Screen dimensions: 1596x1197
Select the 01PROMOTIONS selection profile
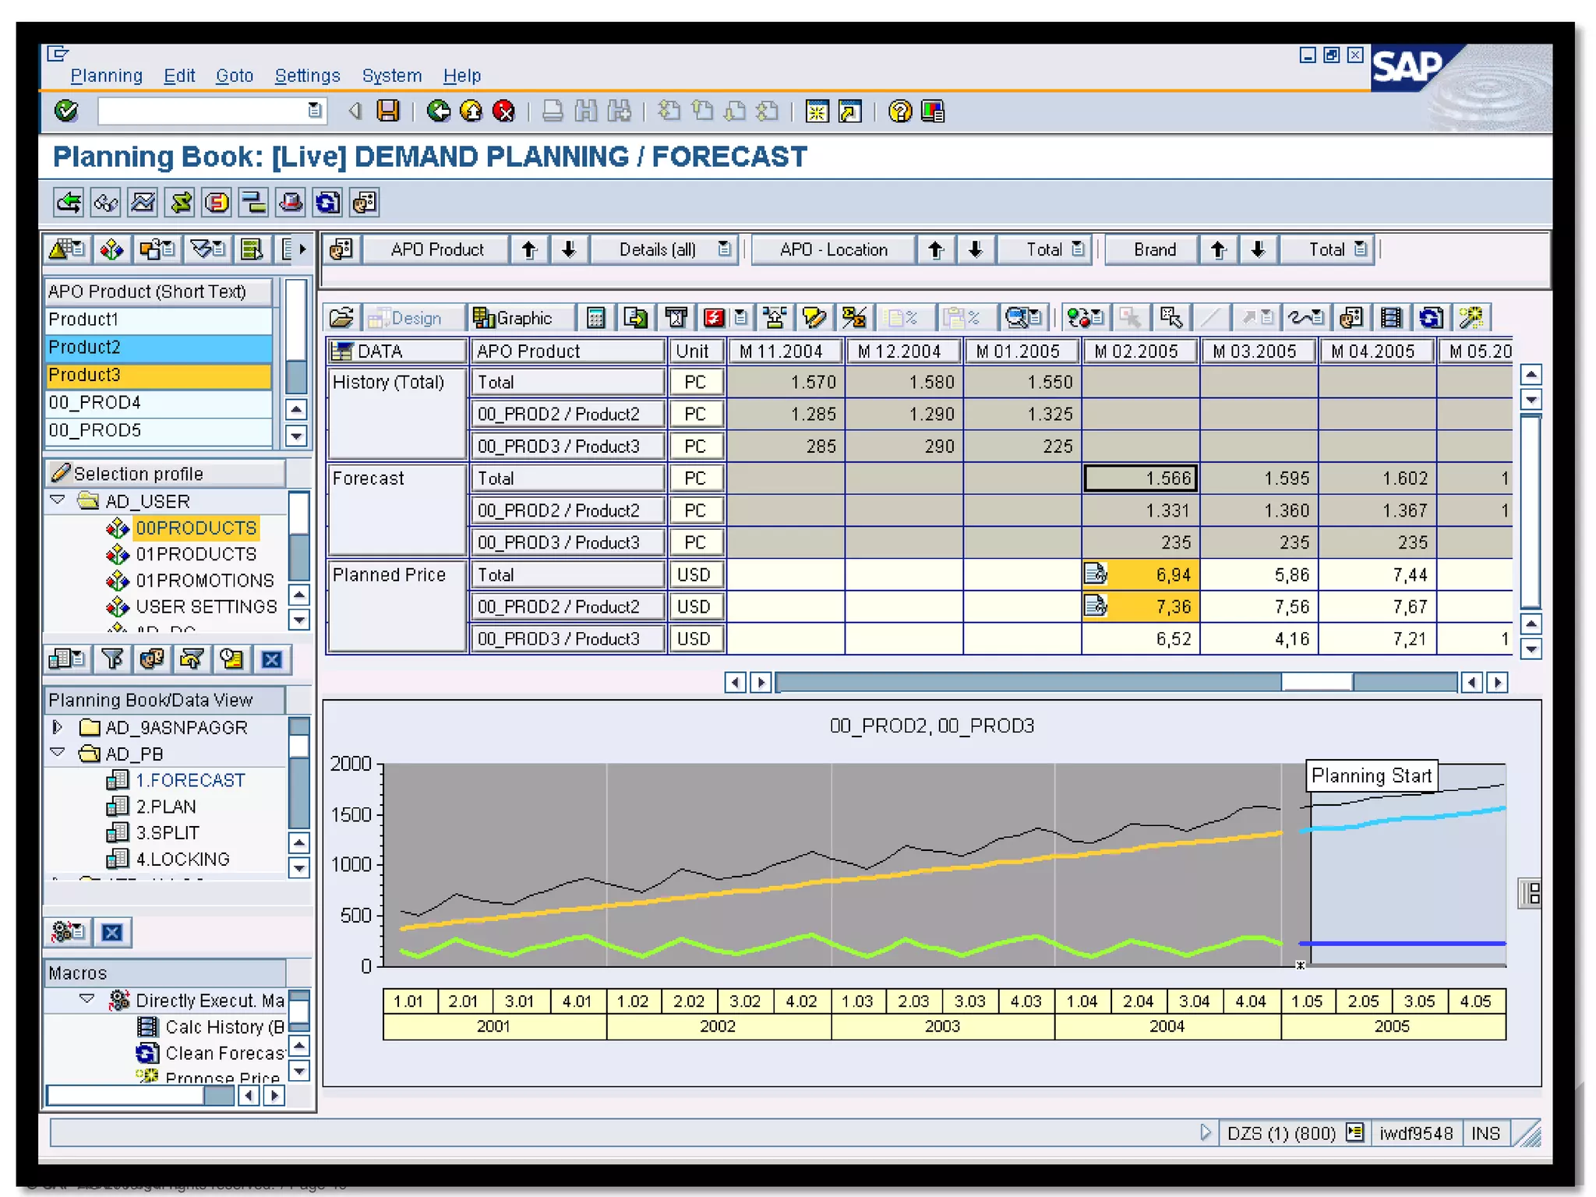pos(204,581)
